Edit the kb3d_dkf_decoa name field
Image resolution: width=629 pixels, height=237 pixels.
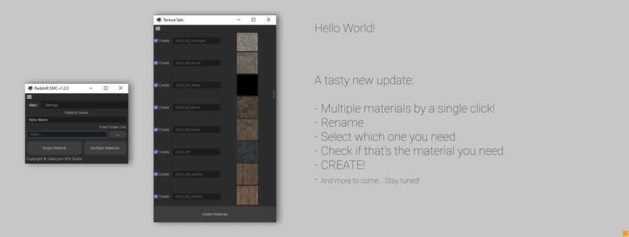[x=197, y=63]
